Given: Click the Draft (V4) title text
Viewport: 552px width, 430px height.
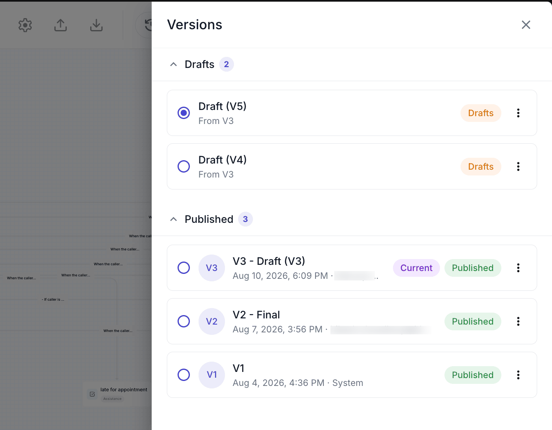Looking at the screenshot, I should pos(222,160).
